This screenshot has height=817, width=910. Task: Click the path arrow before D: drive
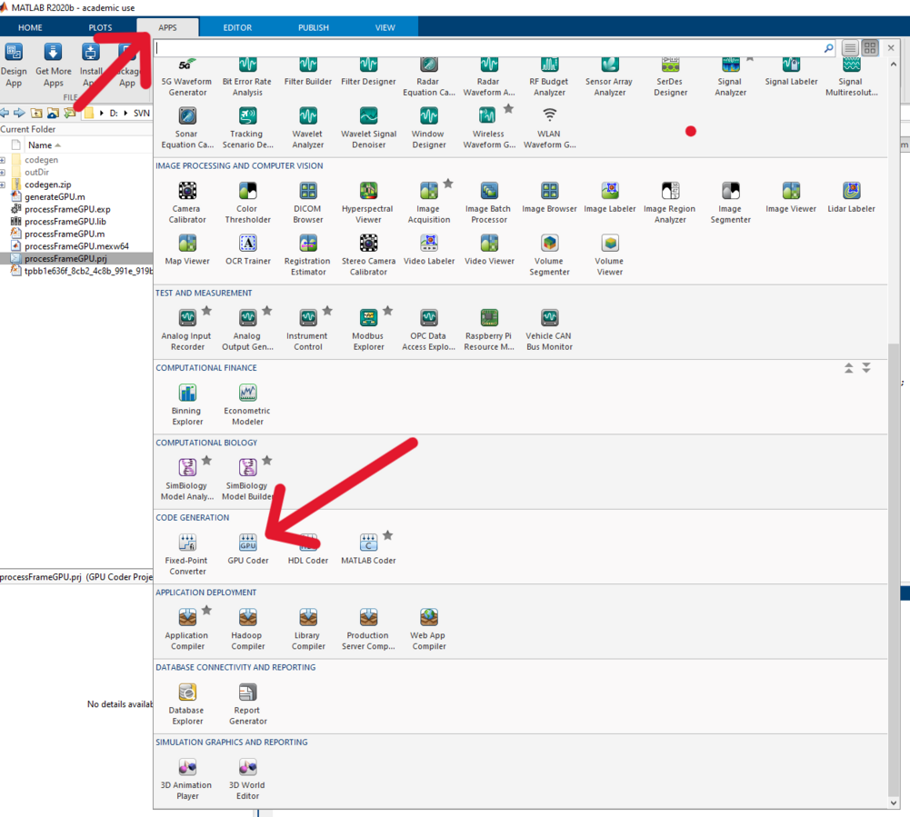click(102, 114)
